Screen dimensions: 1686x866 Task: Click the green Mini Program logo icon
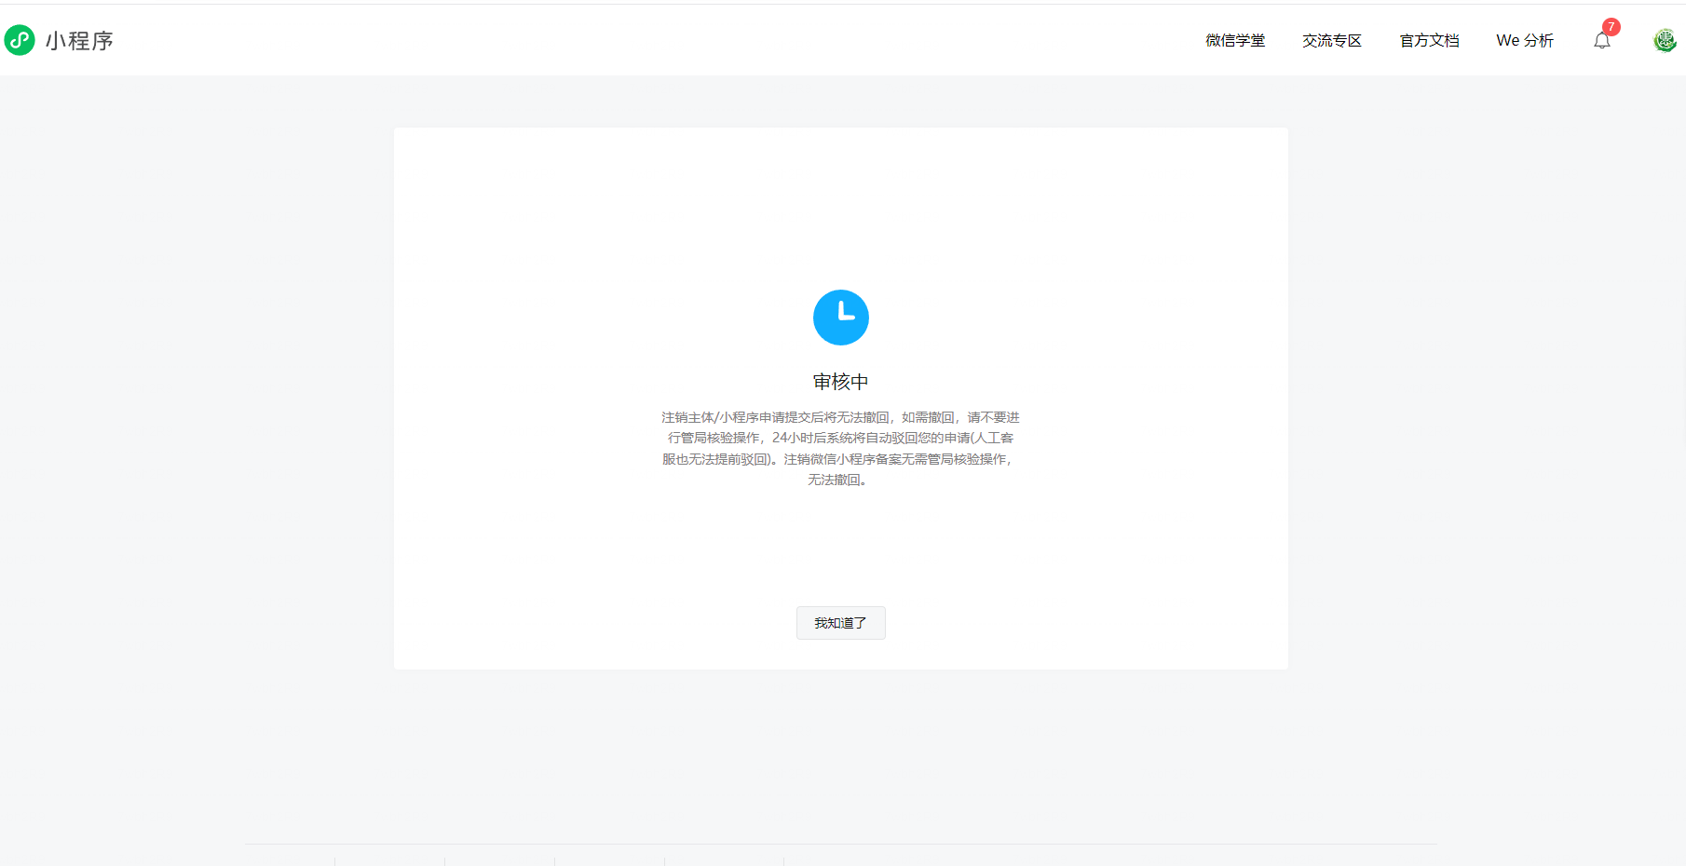[x=20, y=40]
